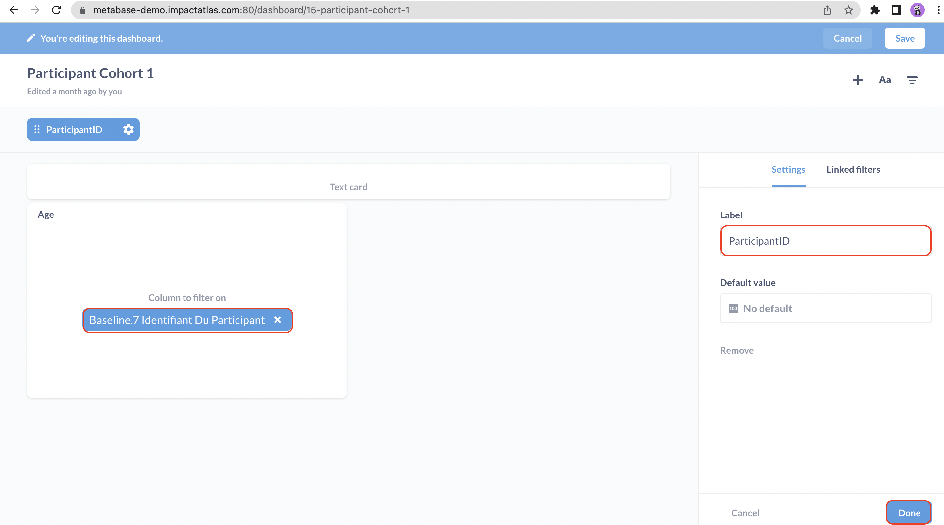Open the browser share menu
The height and width of the screenshot is (525, 944).
point(827,10)
